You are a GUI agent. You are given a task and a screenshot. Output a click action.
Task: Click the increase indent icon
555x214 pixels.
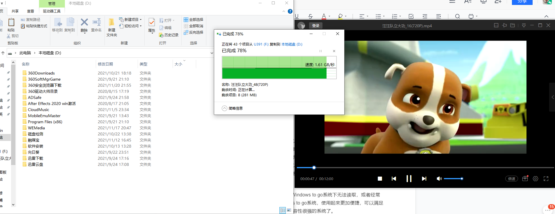(439, 17)
